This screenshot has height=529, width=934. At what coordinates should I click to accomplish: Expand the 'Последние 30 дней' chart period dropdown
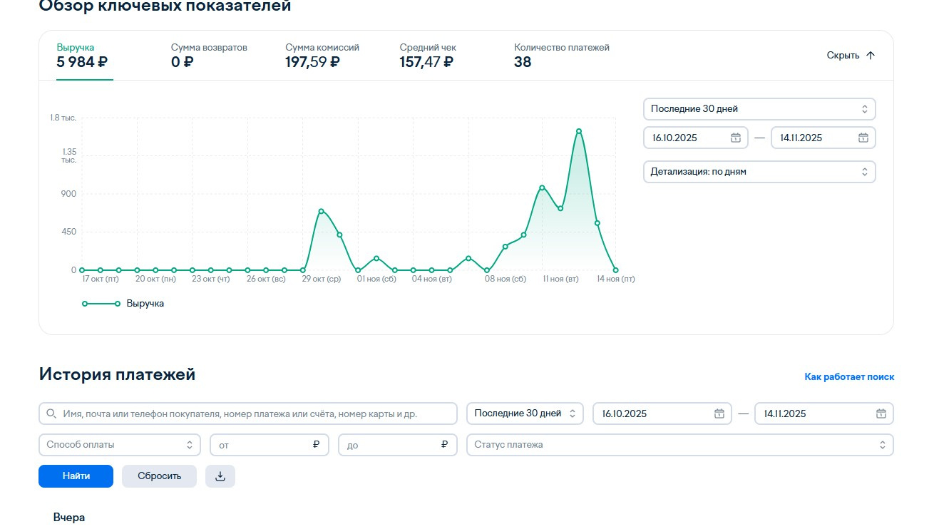click(x=759, y=109)
